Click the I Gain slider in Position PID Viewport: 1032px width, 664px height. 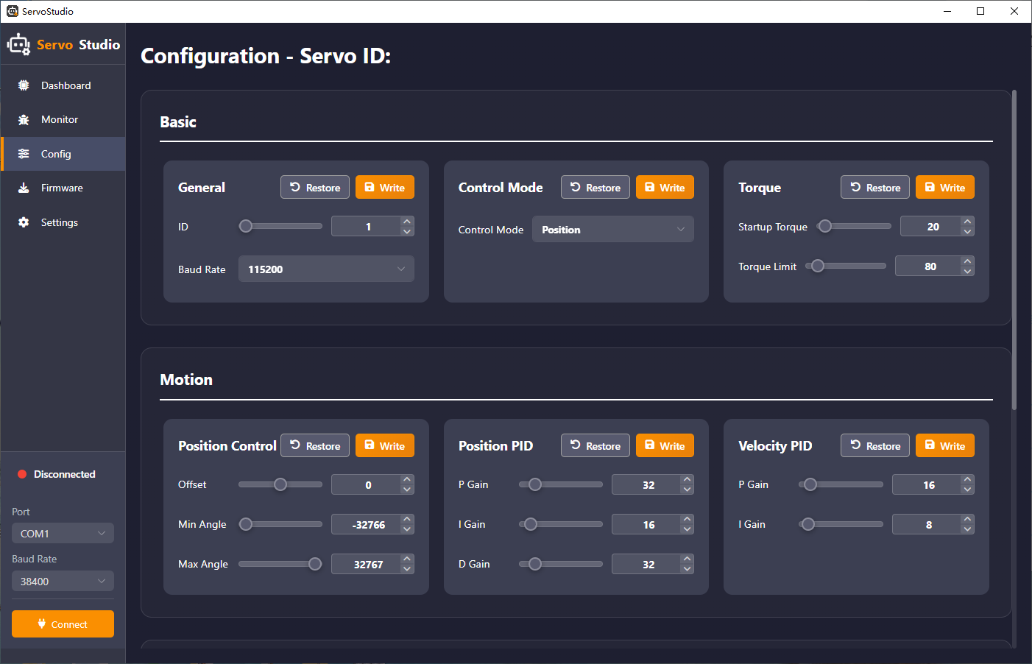pos(561,524)
